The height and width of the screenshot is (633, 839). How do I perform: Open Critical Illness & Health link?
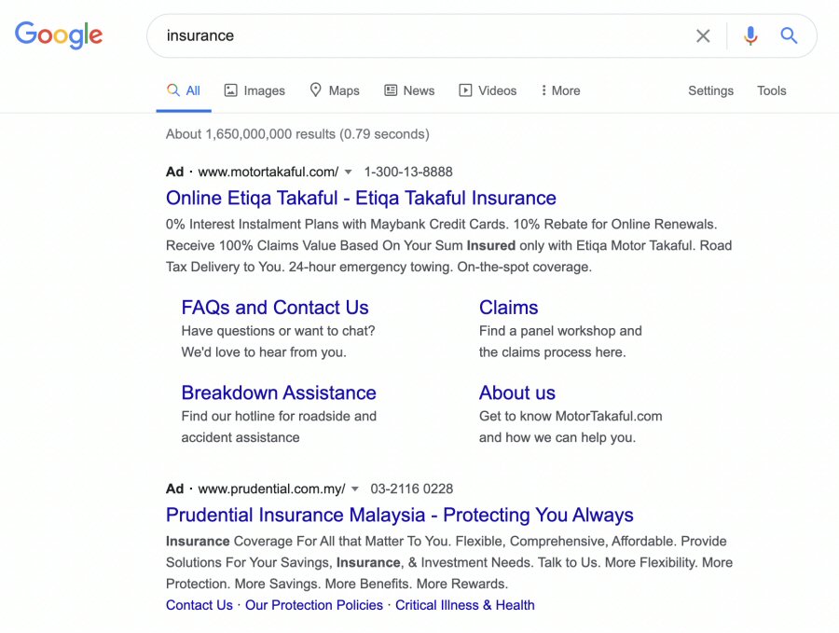[464, 605]
